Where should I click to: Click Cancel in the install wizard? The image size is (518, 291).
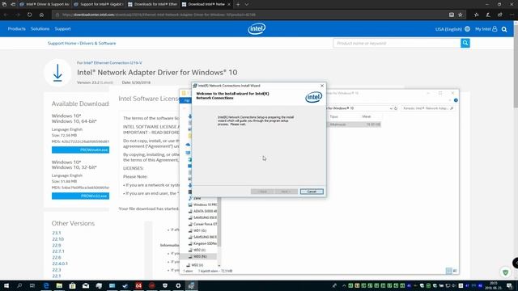(x=312, y=192)
